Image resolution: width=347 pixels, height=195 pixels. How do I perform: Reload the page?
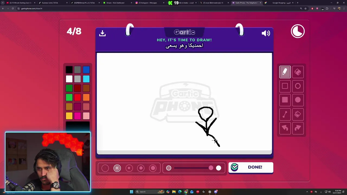12,8
